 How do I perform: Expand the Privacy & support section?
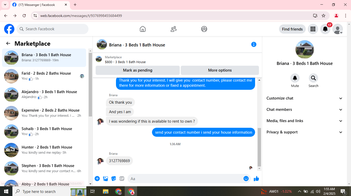pos(305,132)
